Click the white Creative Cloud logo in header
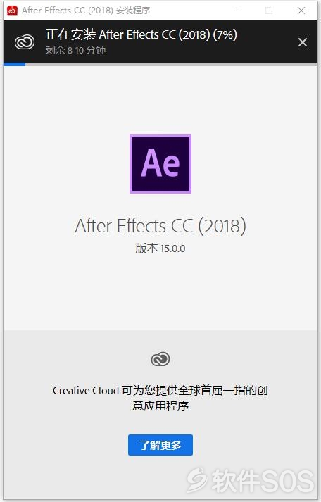This screenshot has height=502, width=321. point(25,42)
